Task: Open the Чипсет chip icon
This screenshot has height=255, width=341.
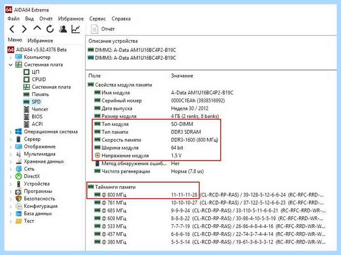Action: 26,109
